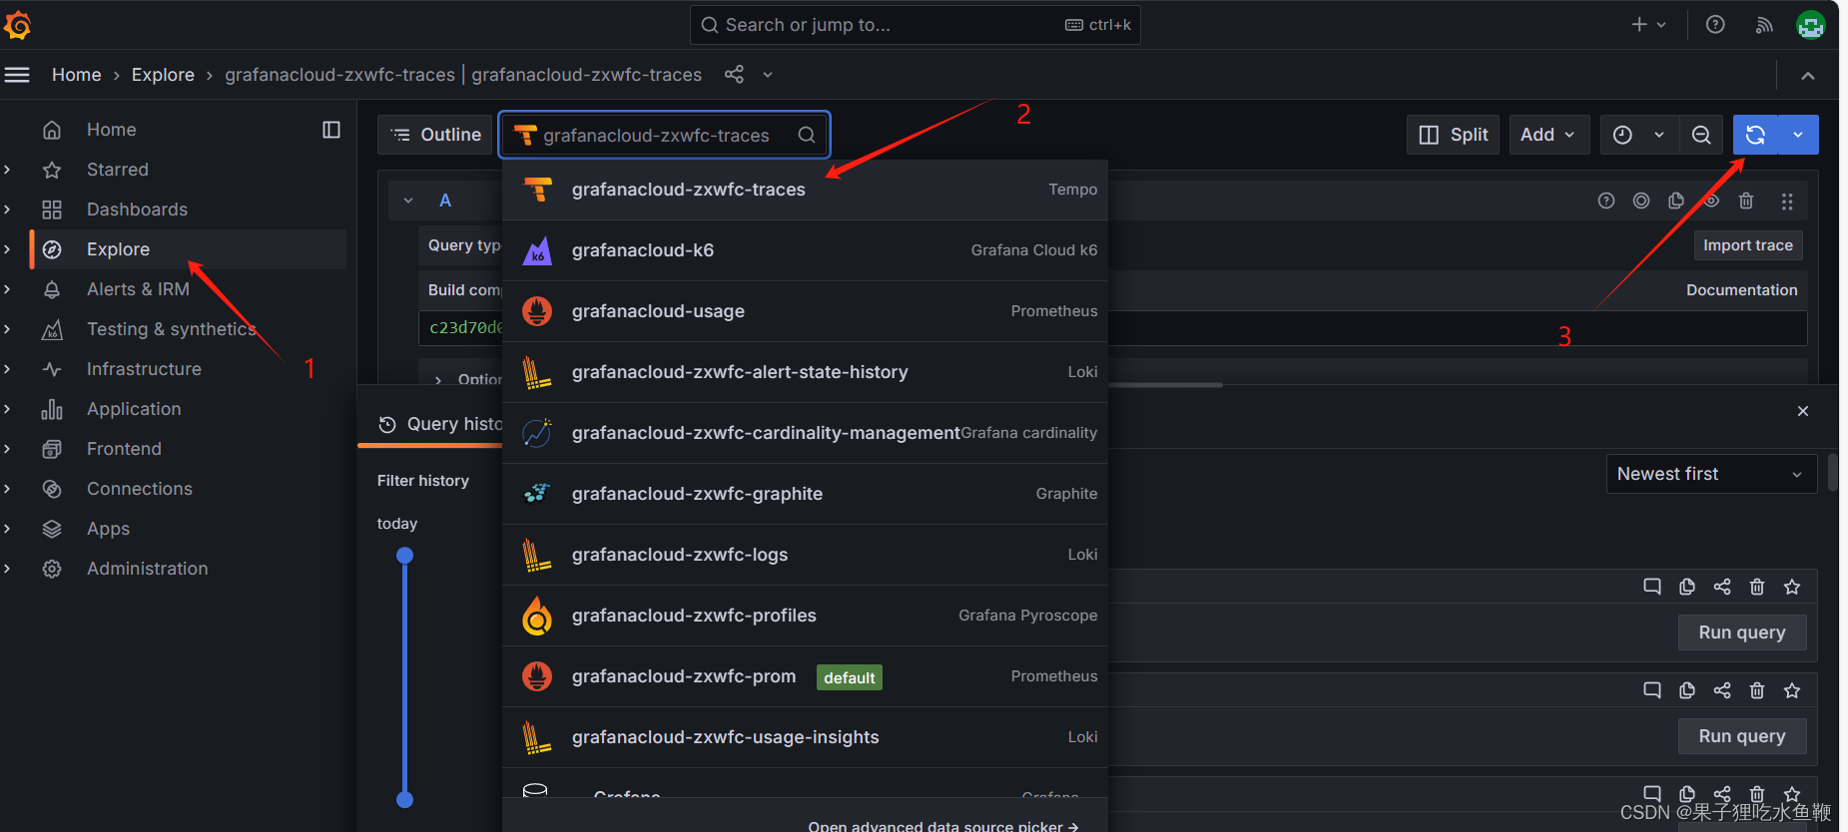Click the query history vertical scrollbar
Image resolution: width=1848 pixels, height=832 pixels.
[x=1832, y=473]
